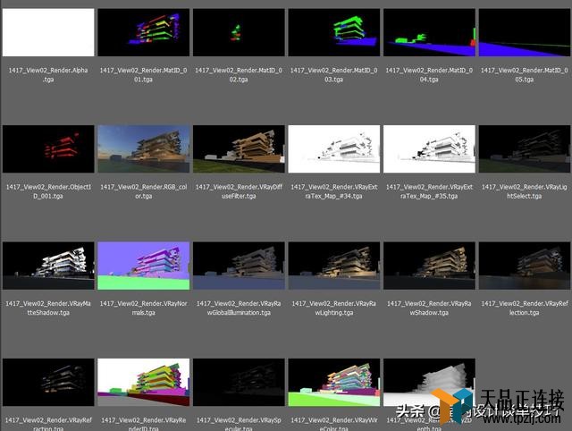Image resolution: width=572 pixels, height=431 pixels.
Task: Select the MatID_002.tga render thumbnail
Action: point(239,32)
